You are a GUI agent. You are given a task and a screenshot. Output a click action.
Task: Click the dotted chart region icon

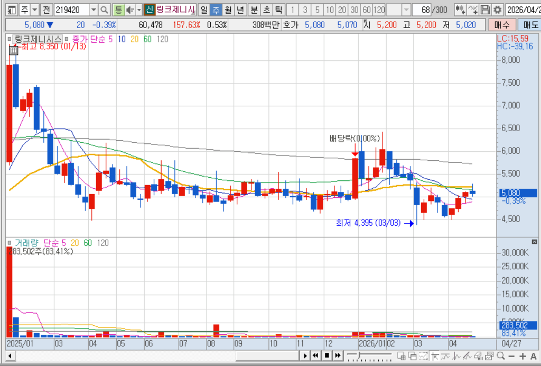[423, 355]
